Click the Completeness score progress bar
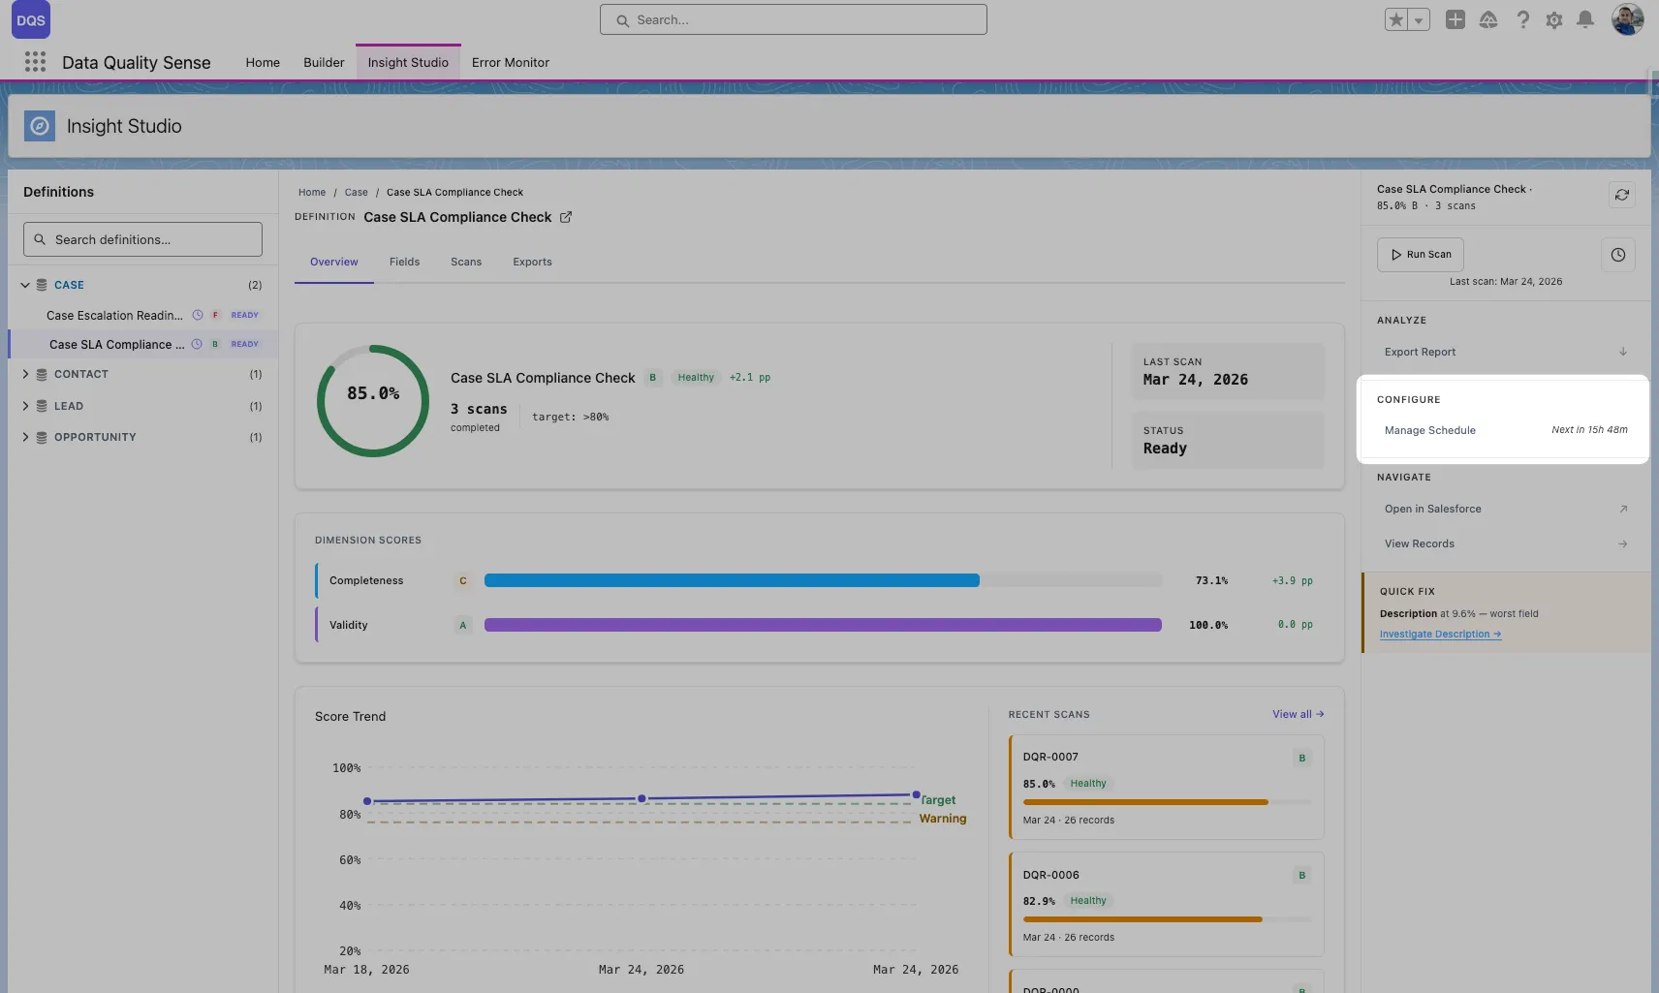The height and width of the screenshot is (993, 1659). [822, 579]
